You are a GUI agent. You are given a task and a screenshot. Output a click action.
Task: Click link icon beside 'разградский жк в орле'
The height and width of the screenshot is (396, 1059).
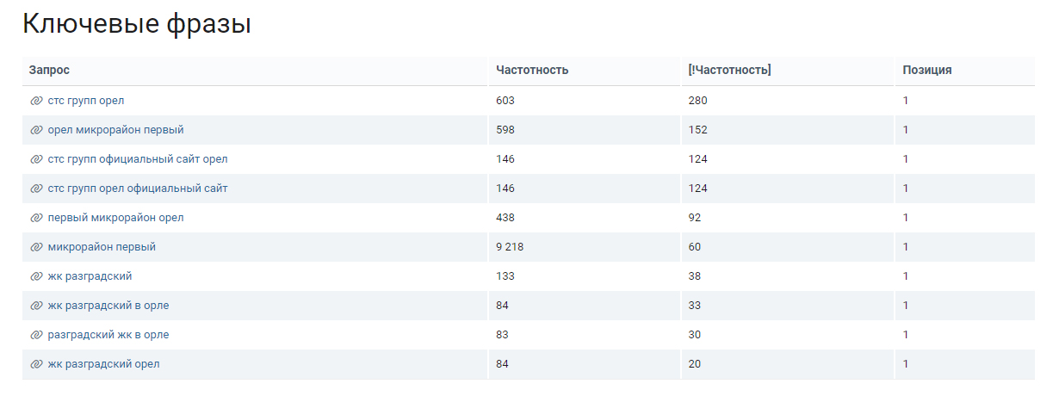(x=36, y=335)
